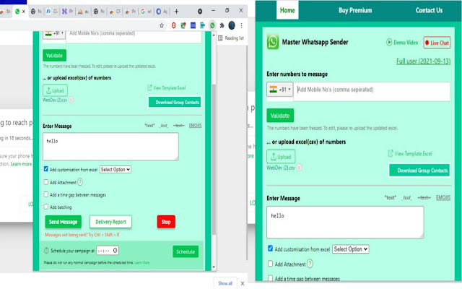Image resolution: width=462 pixels, height=289 pixels.
Task: Open a new browser tab with the plus icon
Action: [x=176, y=12]
